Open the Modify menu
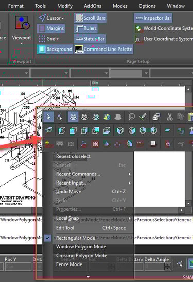The width and height of the screenshot is (193, 282). pos(65,6)
